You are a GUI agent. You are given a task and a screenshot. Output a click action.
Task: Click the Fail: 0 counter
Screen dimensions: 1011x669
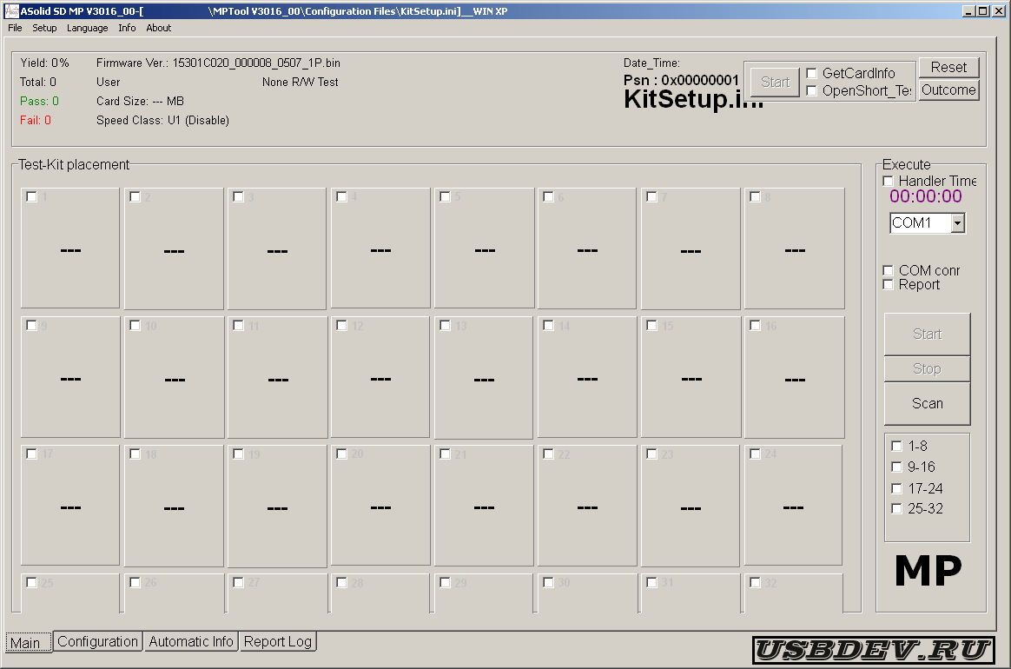[36, 120]
